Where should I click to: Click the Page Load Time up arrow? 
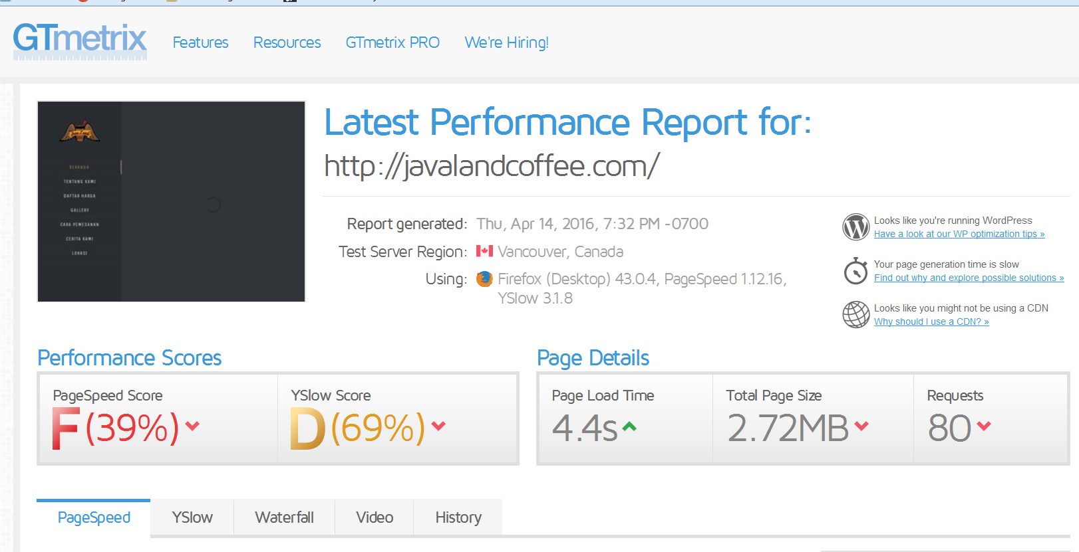point(629,426)
